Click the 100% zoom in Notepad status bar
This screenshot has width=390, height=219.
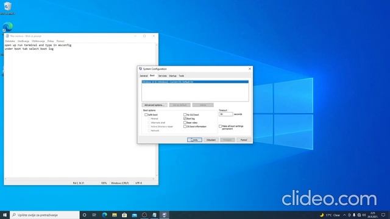[104, 183]
